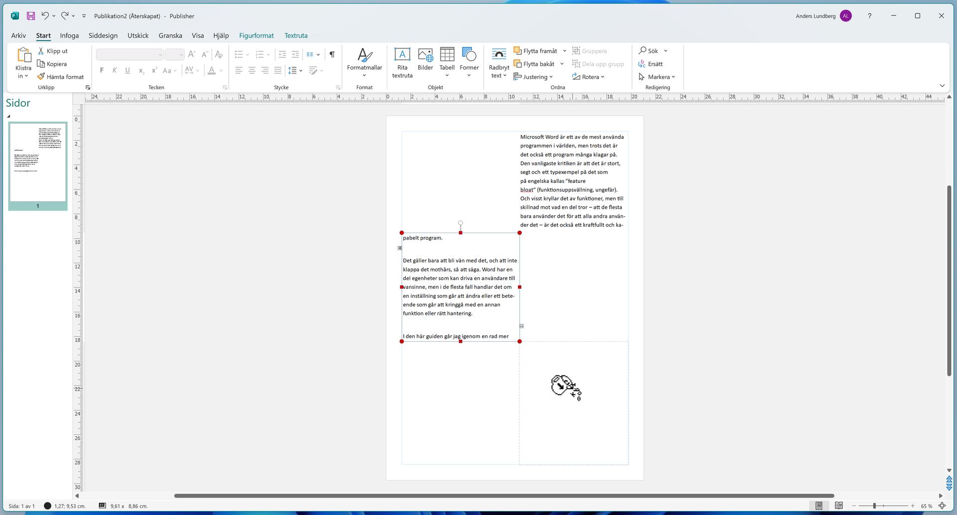The image size is (957, 515).
Task: Click the Ersätt replace icon
Action: pos(653,64)
